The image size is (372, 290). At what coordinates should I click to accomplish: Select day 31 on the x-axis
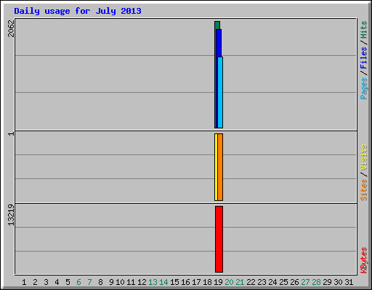(349, 282)
